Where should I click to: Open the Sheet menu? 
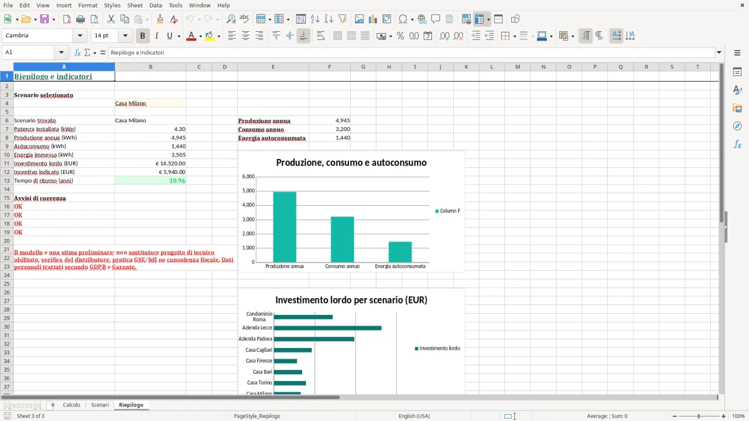(135, 5)
